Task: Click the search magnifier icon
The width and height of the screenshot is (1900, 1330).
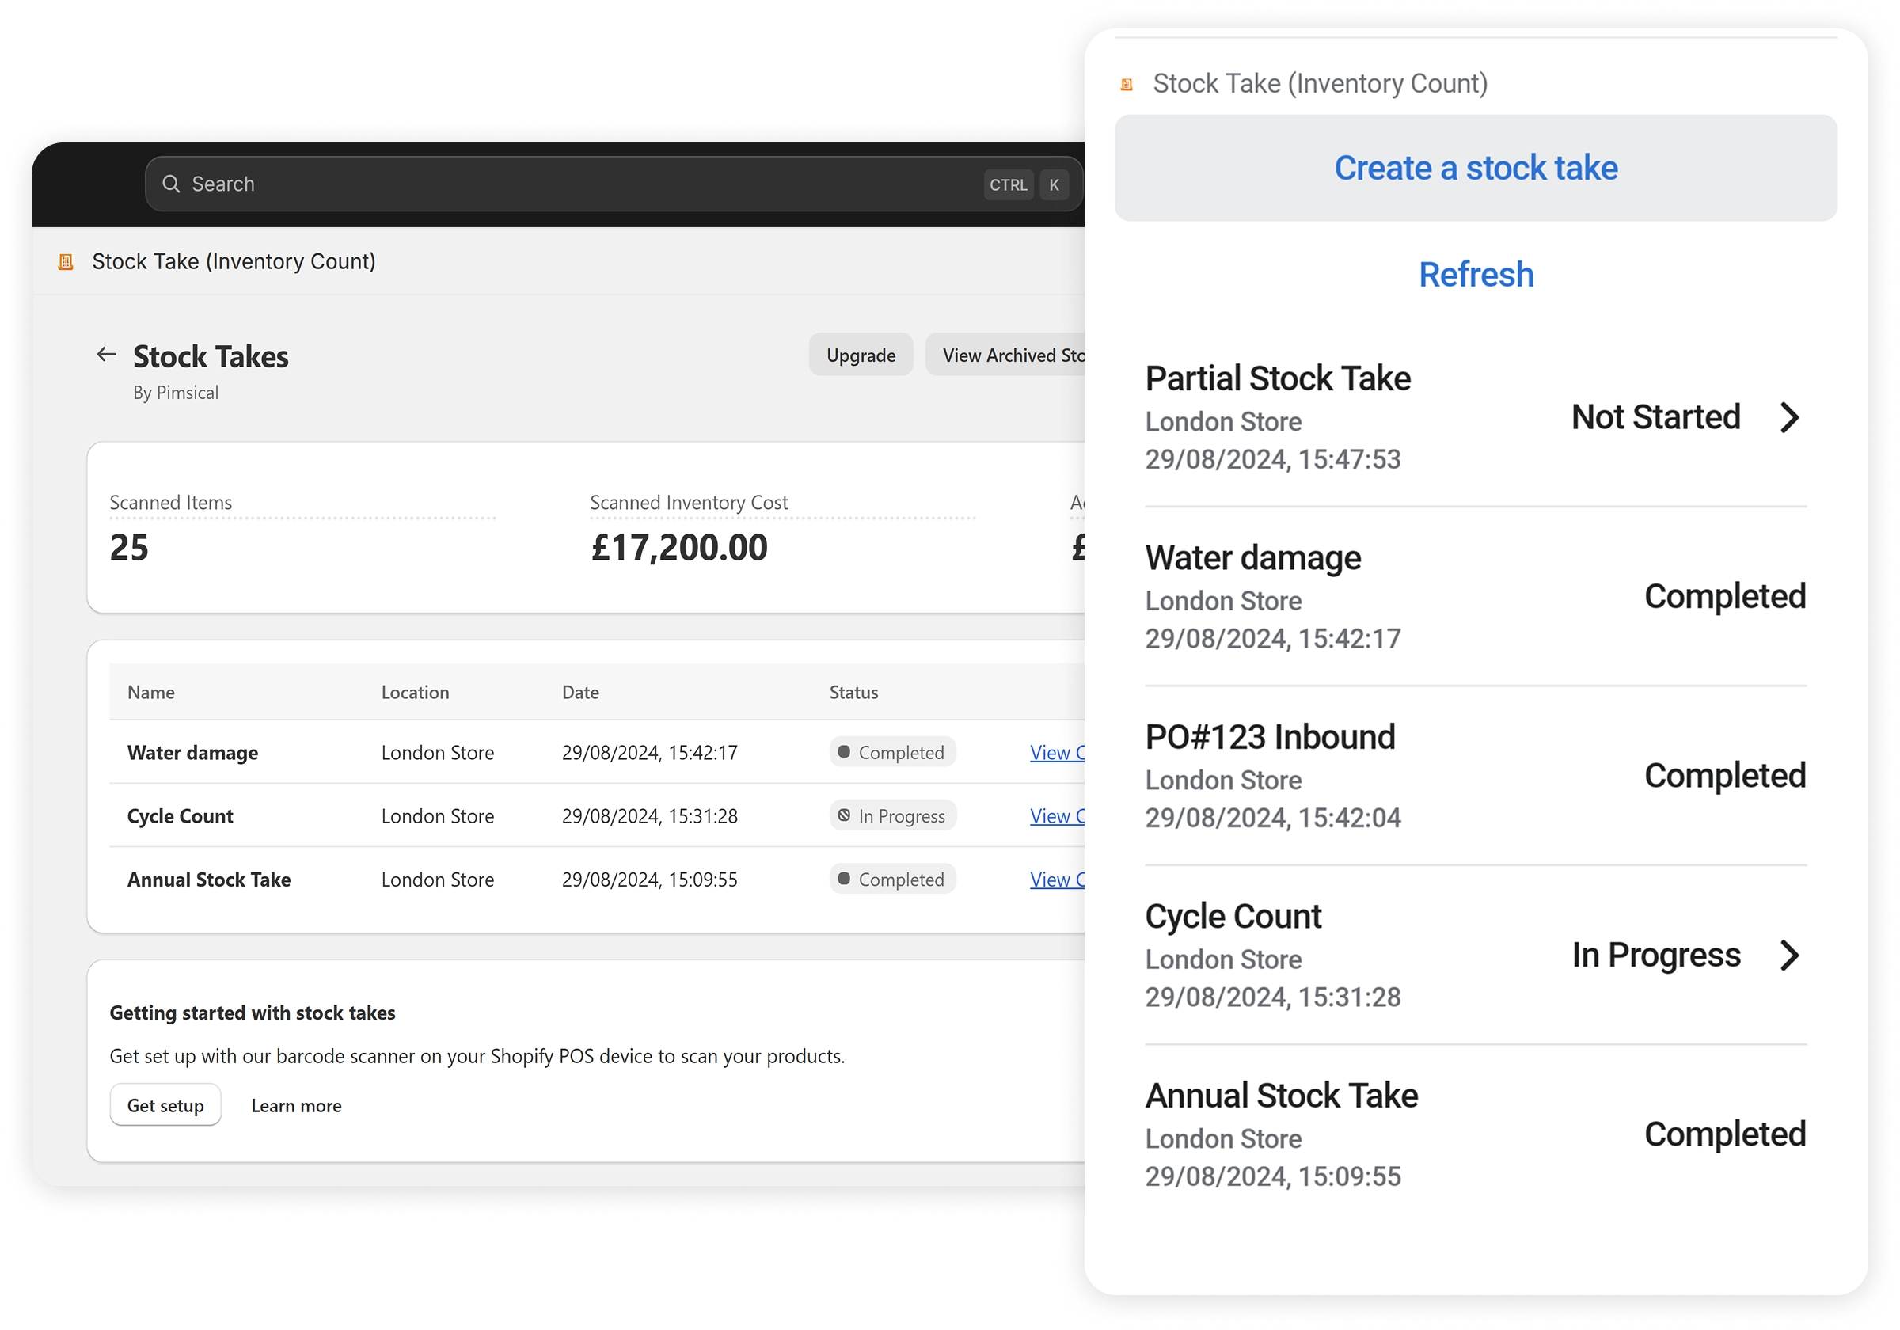Action: pyautogui.click(x=171, y=184)
